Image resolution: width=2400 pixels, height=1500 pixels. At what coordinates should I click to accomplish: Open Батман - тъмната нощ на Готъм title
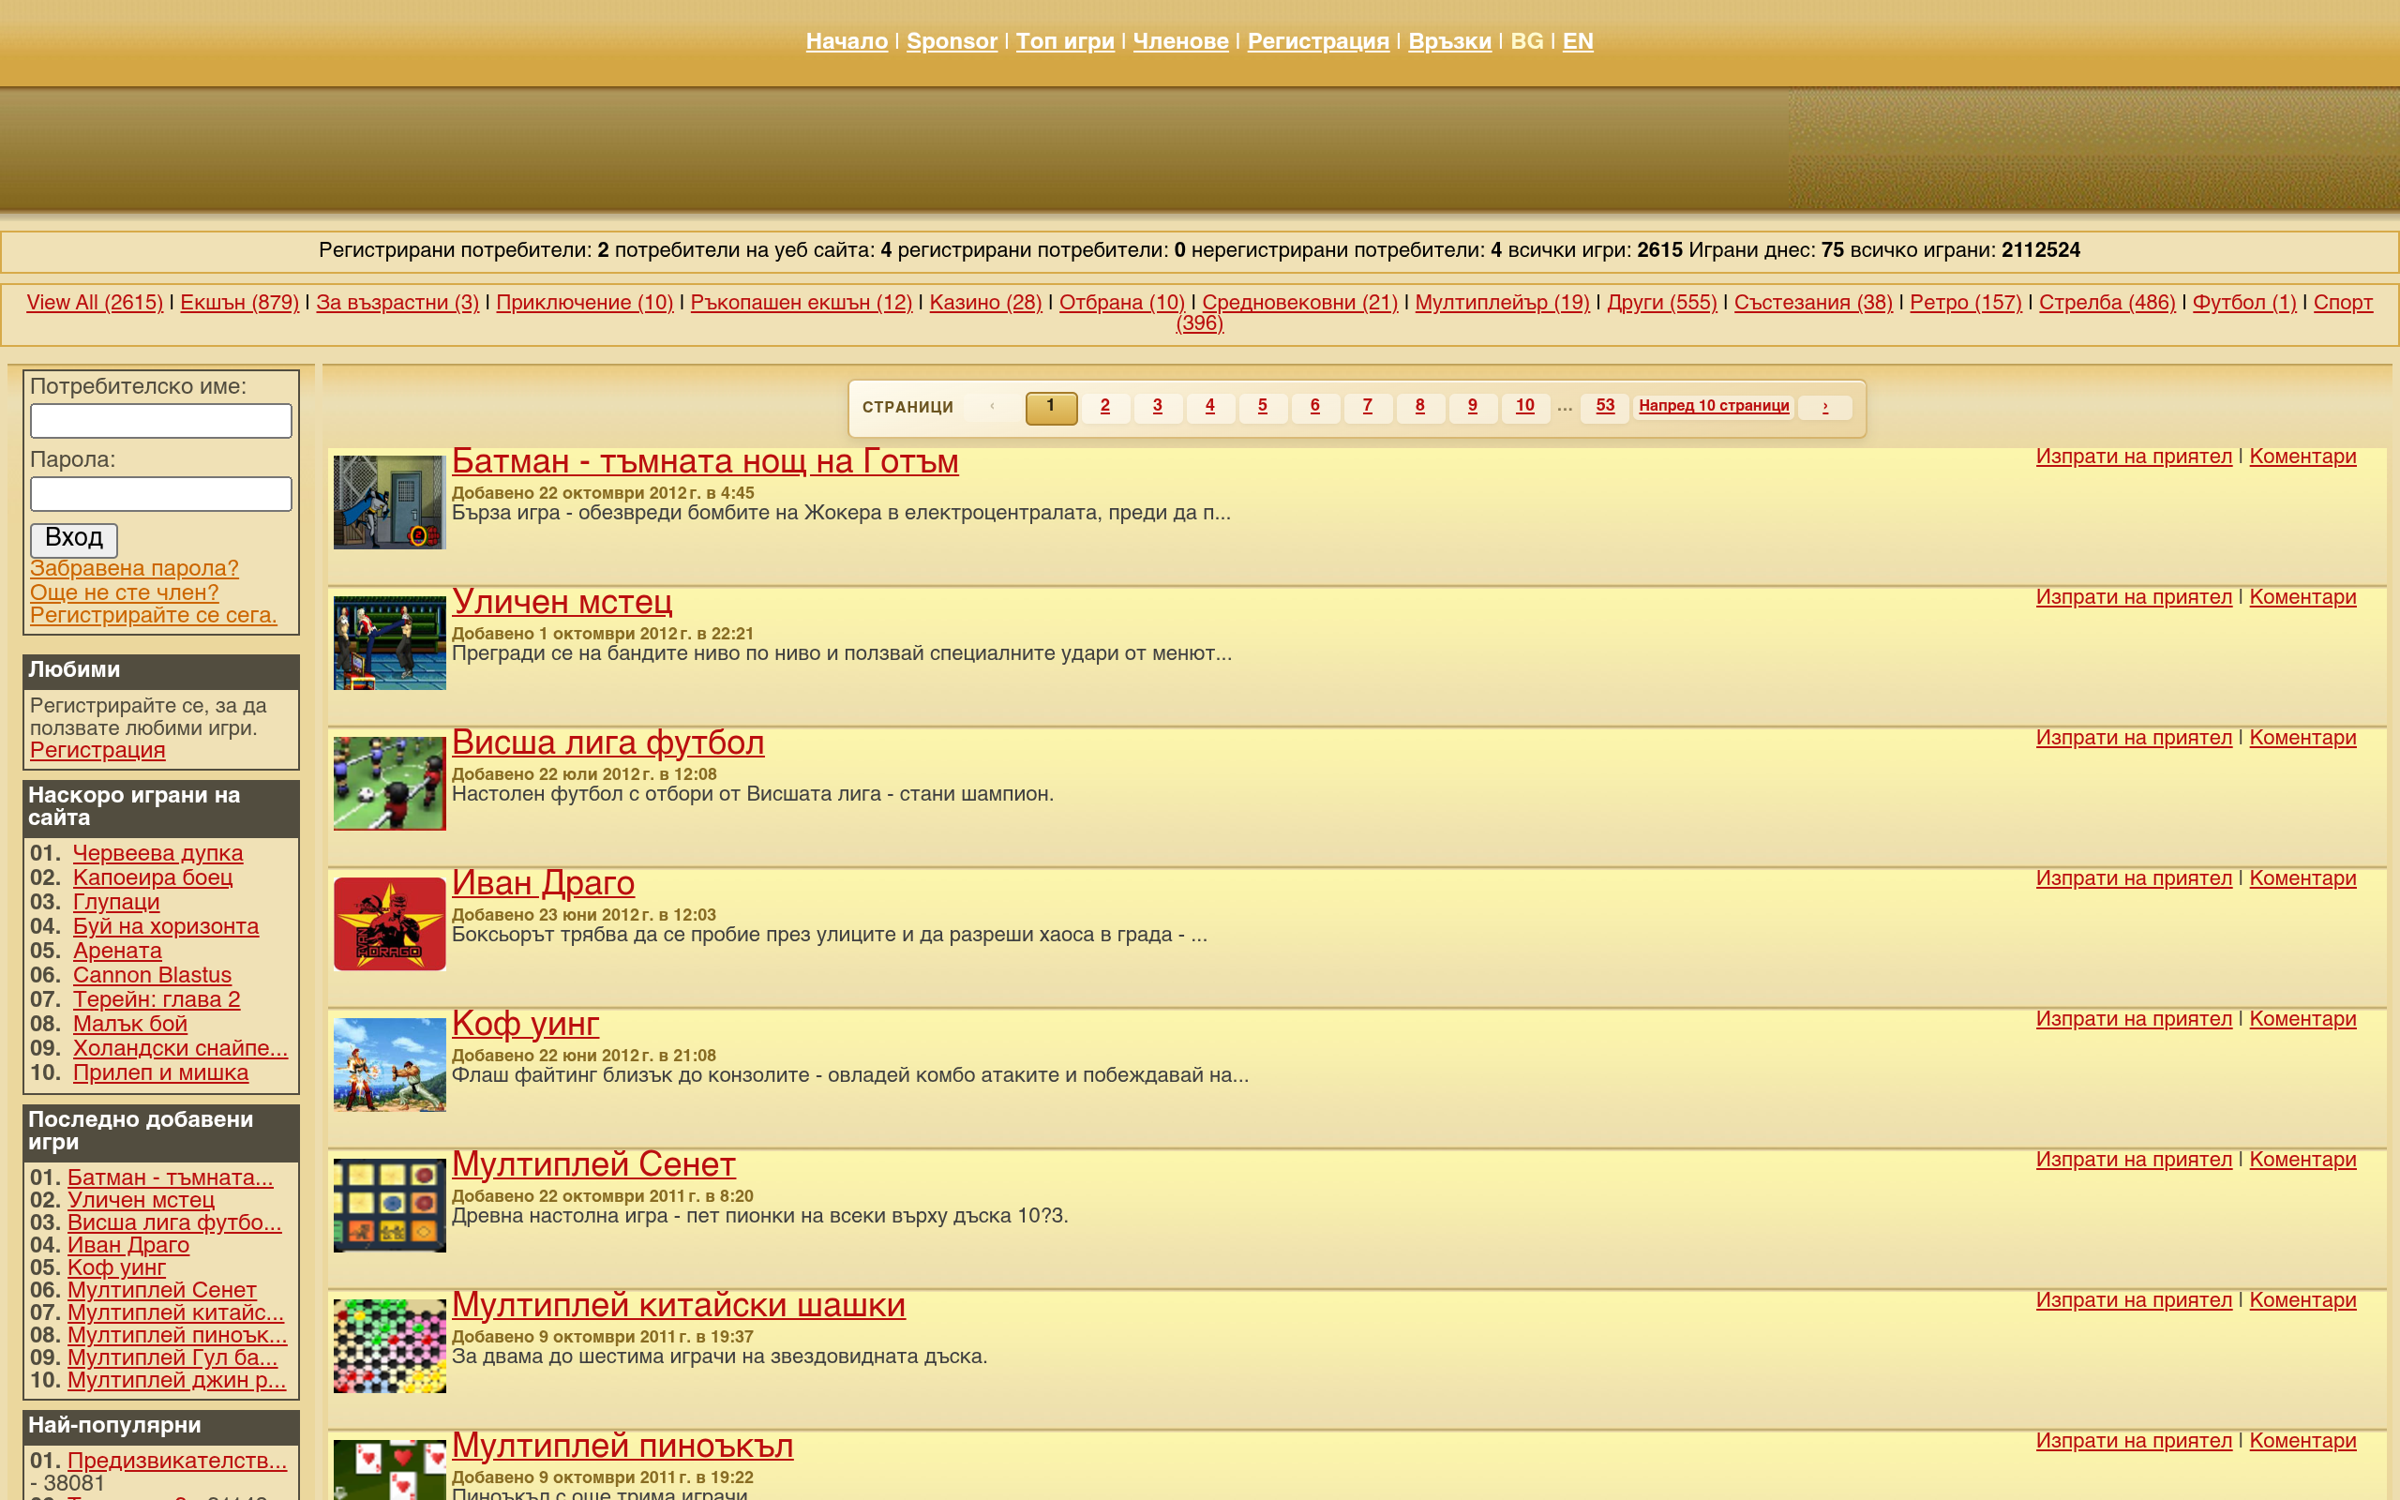[x=705, y=461]
